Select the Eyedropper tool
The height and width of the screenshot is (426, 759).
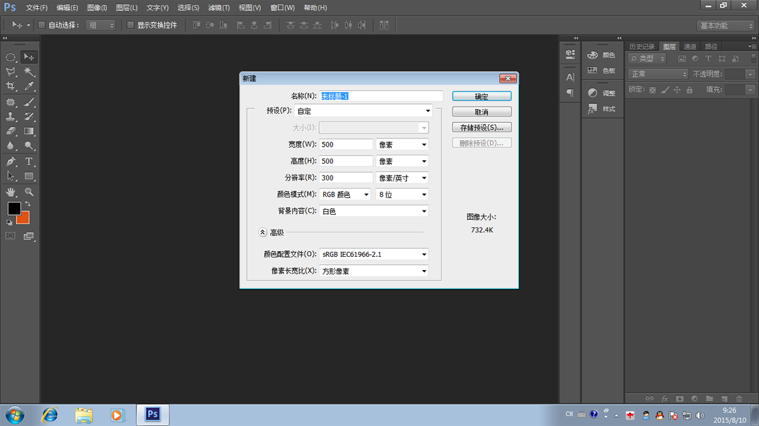pyautogui.click(x=29, y=86)
